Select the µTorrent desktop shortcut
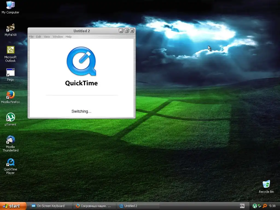This screenshot has width=280, height=210. point(10,119)
